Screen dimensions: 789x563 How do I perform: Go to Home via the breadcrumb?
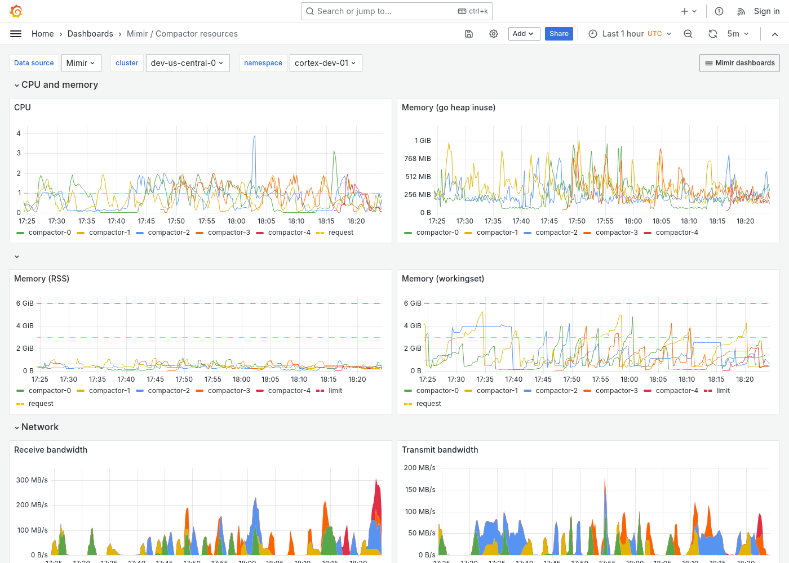(42, 34)
